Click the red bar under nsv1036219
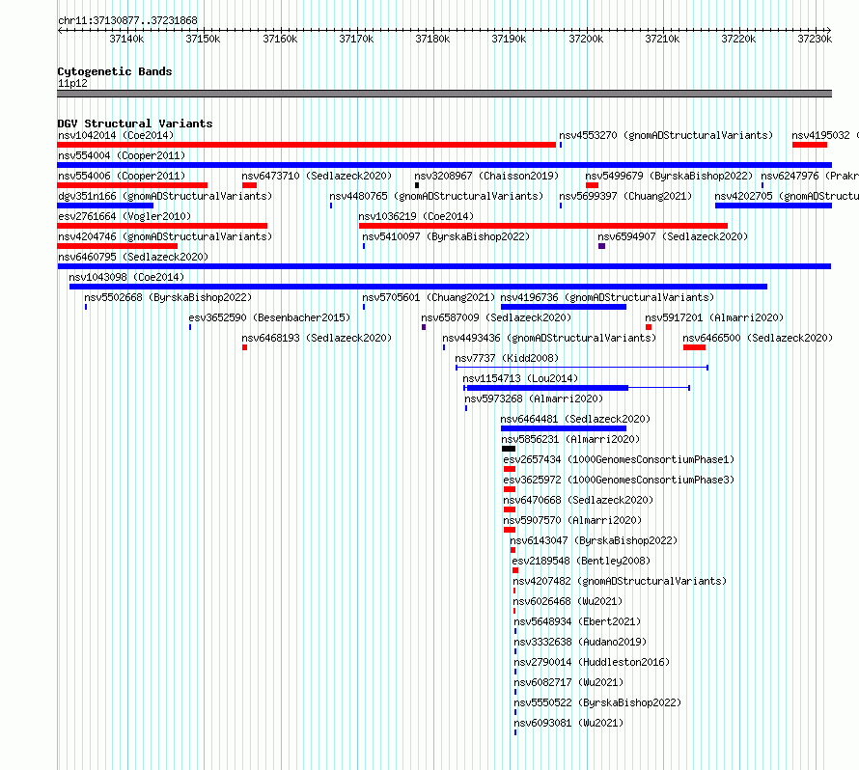 coord(542,226)
